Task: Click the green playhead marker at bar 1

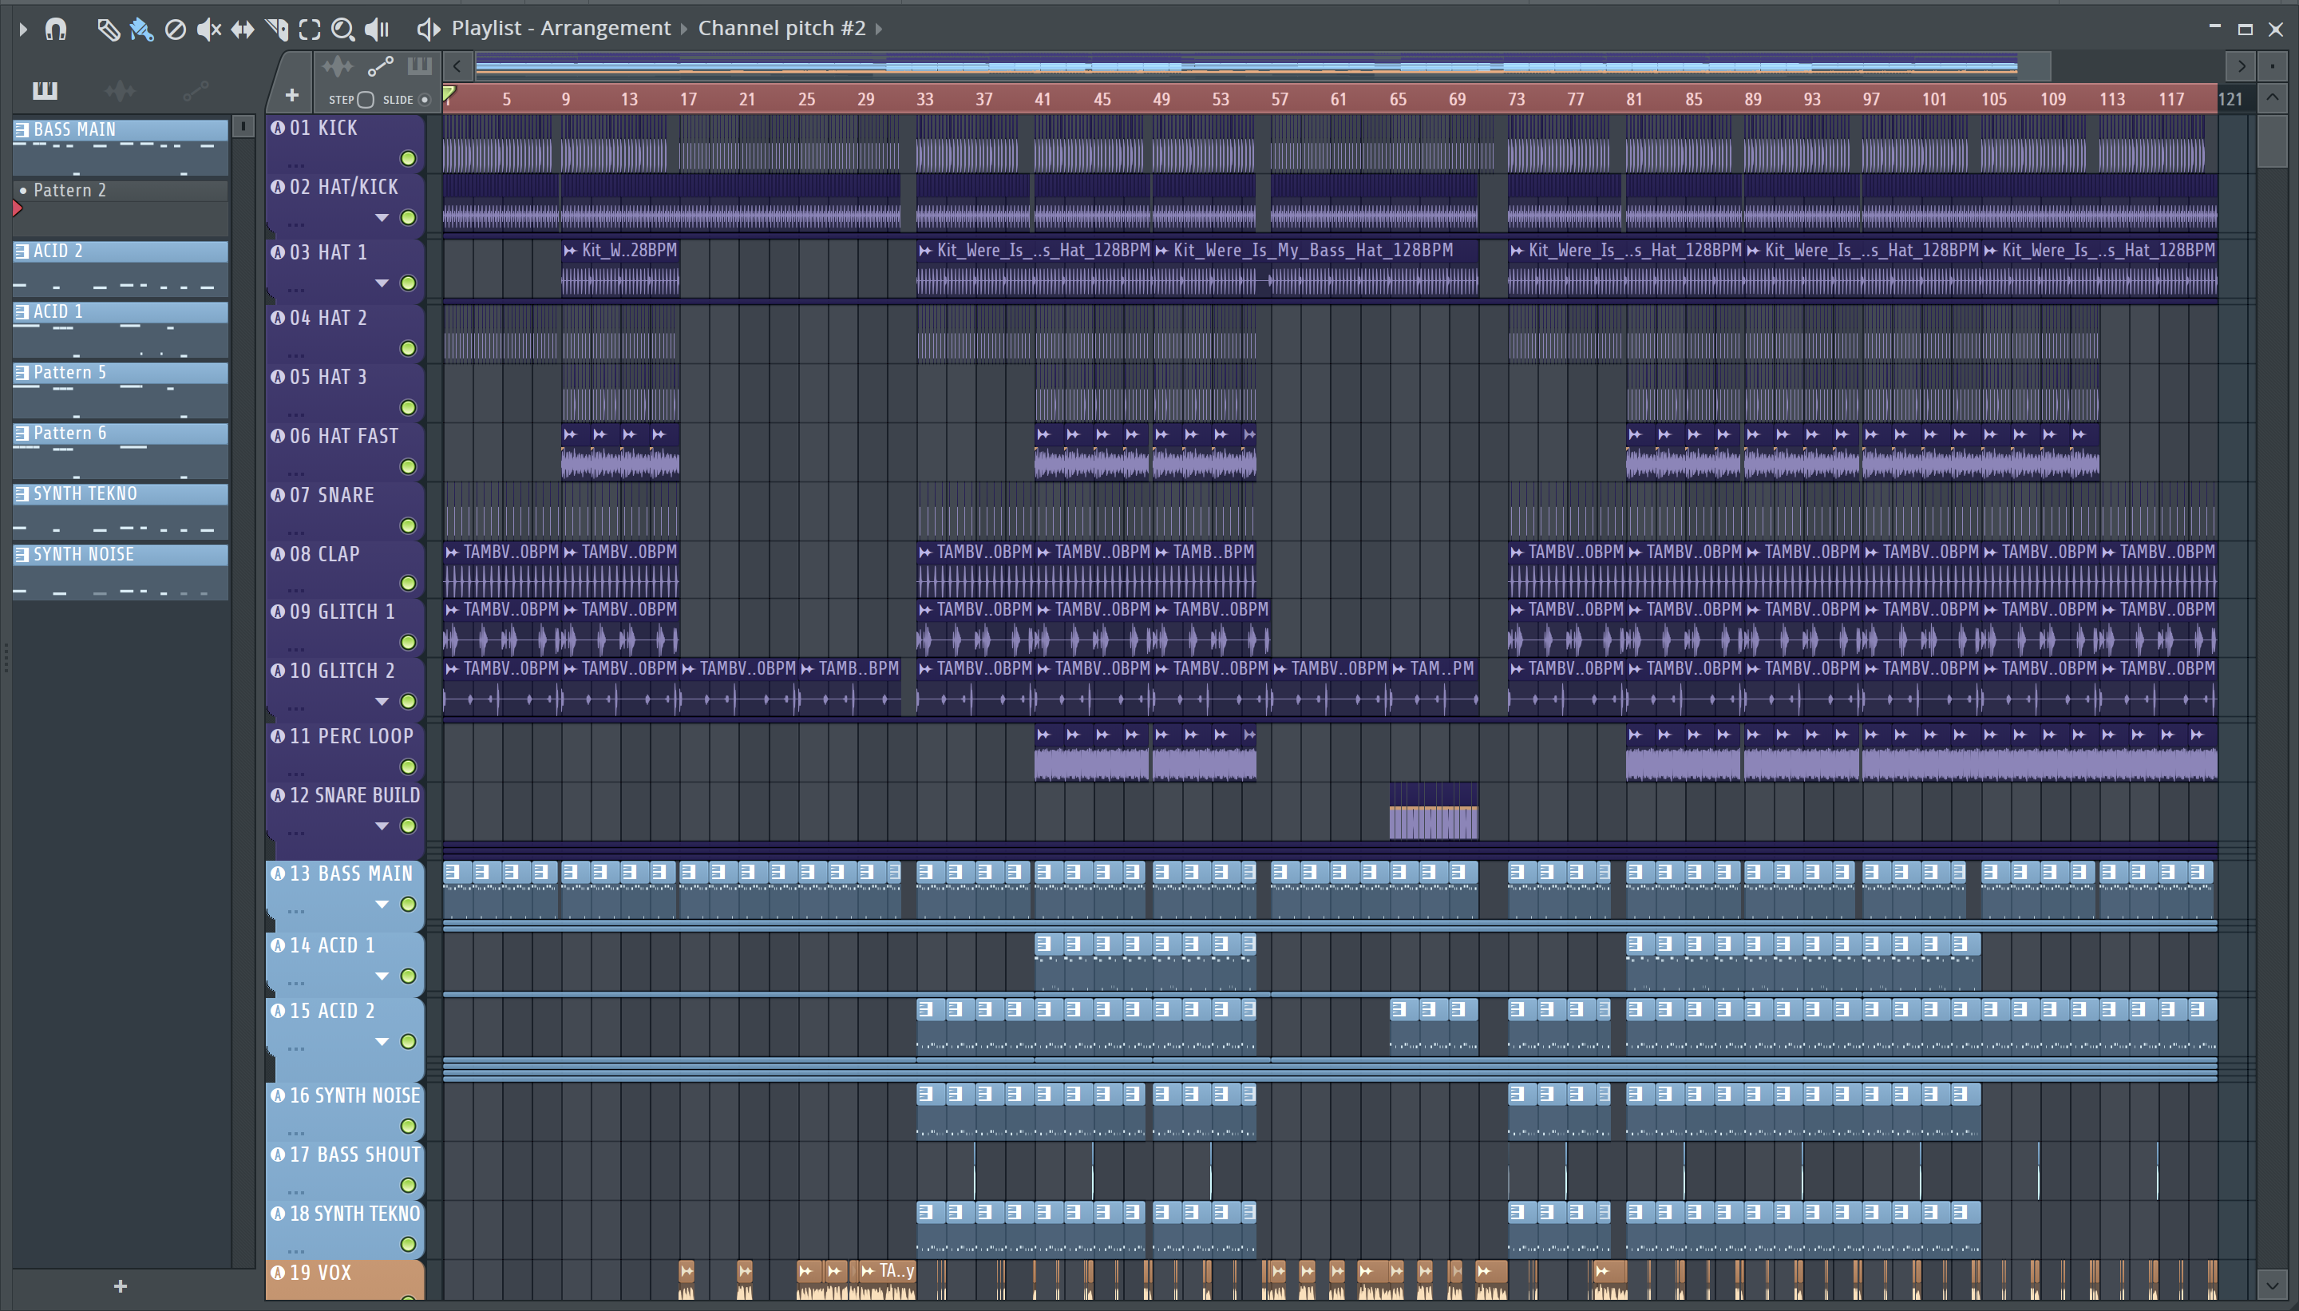Action: (x=449, y=93)
